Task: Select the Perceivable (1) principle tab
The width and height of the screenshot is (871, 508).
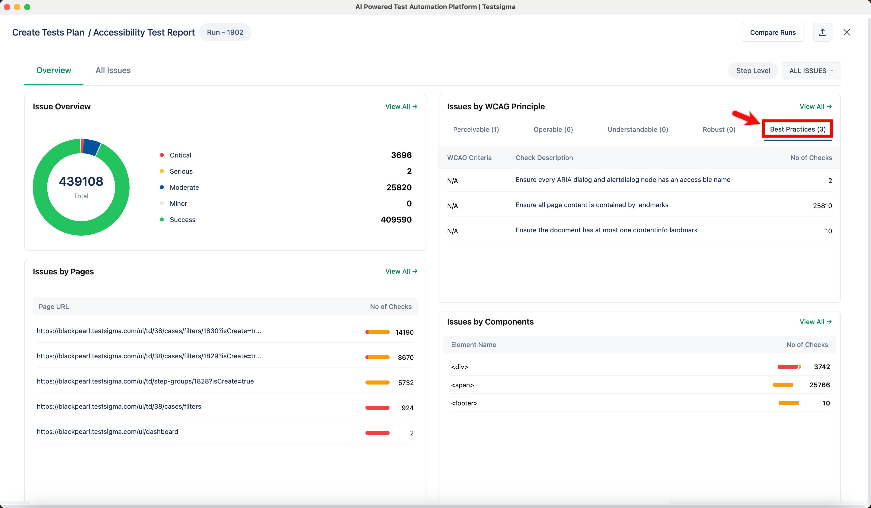Action: pyautogui.click(x=476, y=130)
